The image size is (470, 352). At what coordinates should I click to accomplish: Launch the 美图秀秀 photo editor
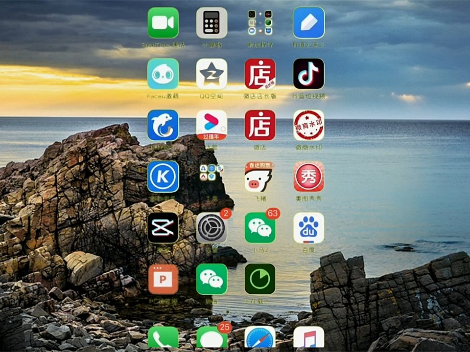309,177
